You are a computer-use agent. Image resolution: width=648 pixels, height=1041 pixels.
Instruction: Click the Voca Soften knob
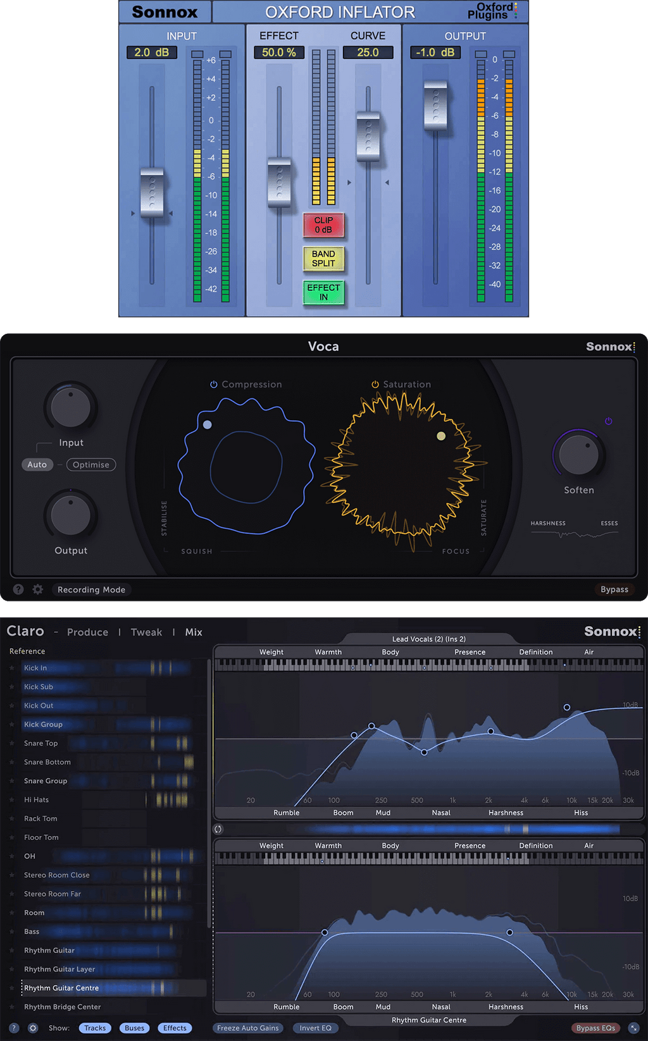pyautogui.click(x=578, y=455)
